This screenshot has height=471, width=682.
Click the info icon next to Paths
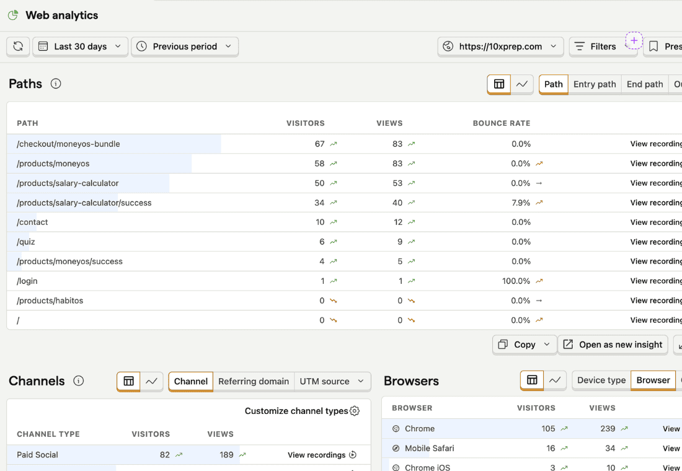(56, 84)
